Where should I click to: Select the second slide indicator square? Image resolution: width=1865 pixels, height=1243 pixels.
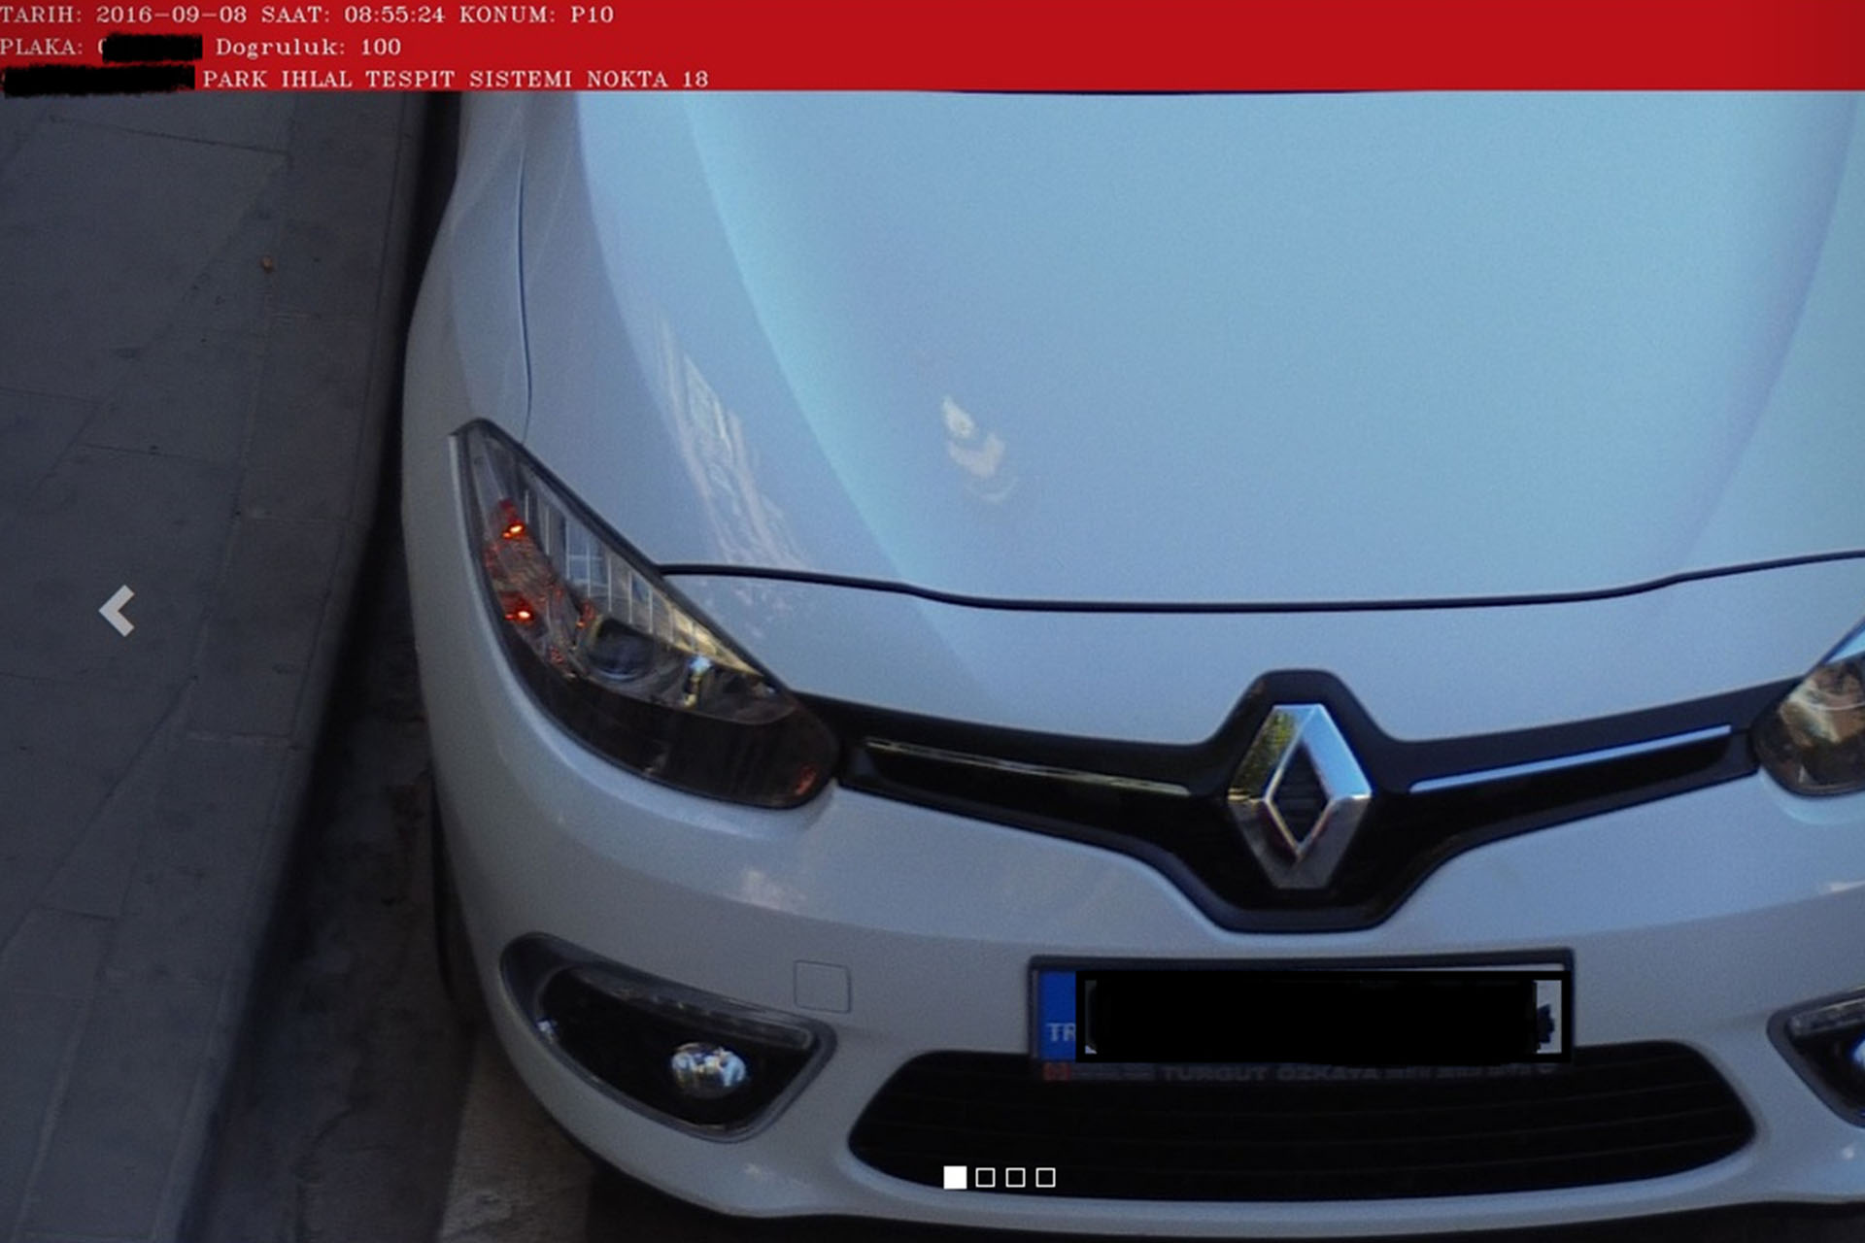(x=985, y=1177)
